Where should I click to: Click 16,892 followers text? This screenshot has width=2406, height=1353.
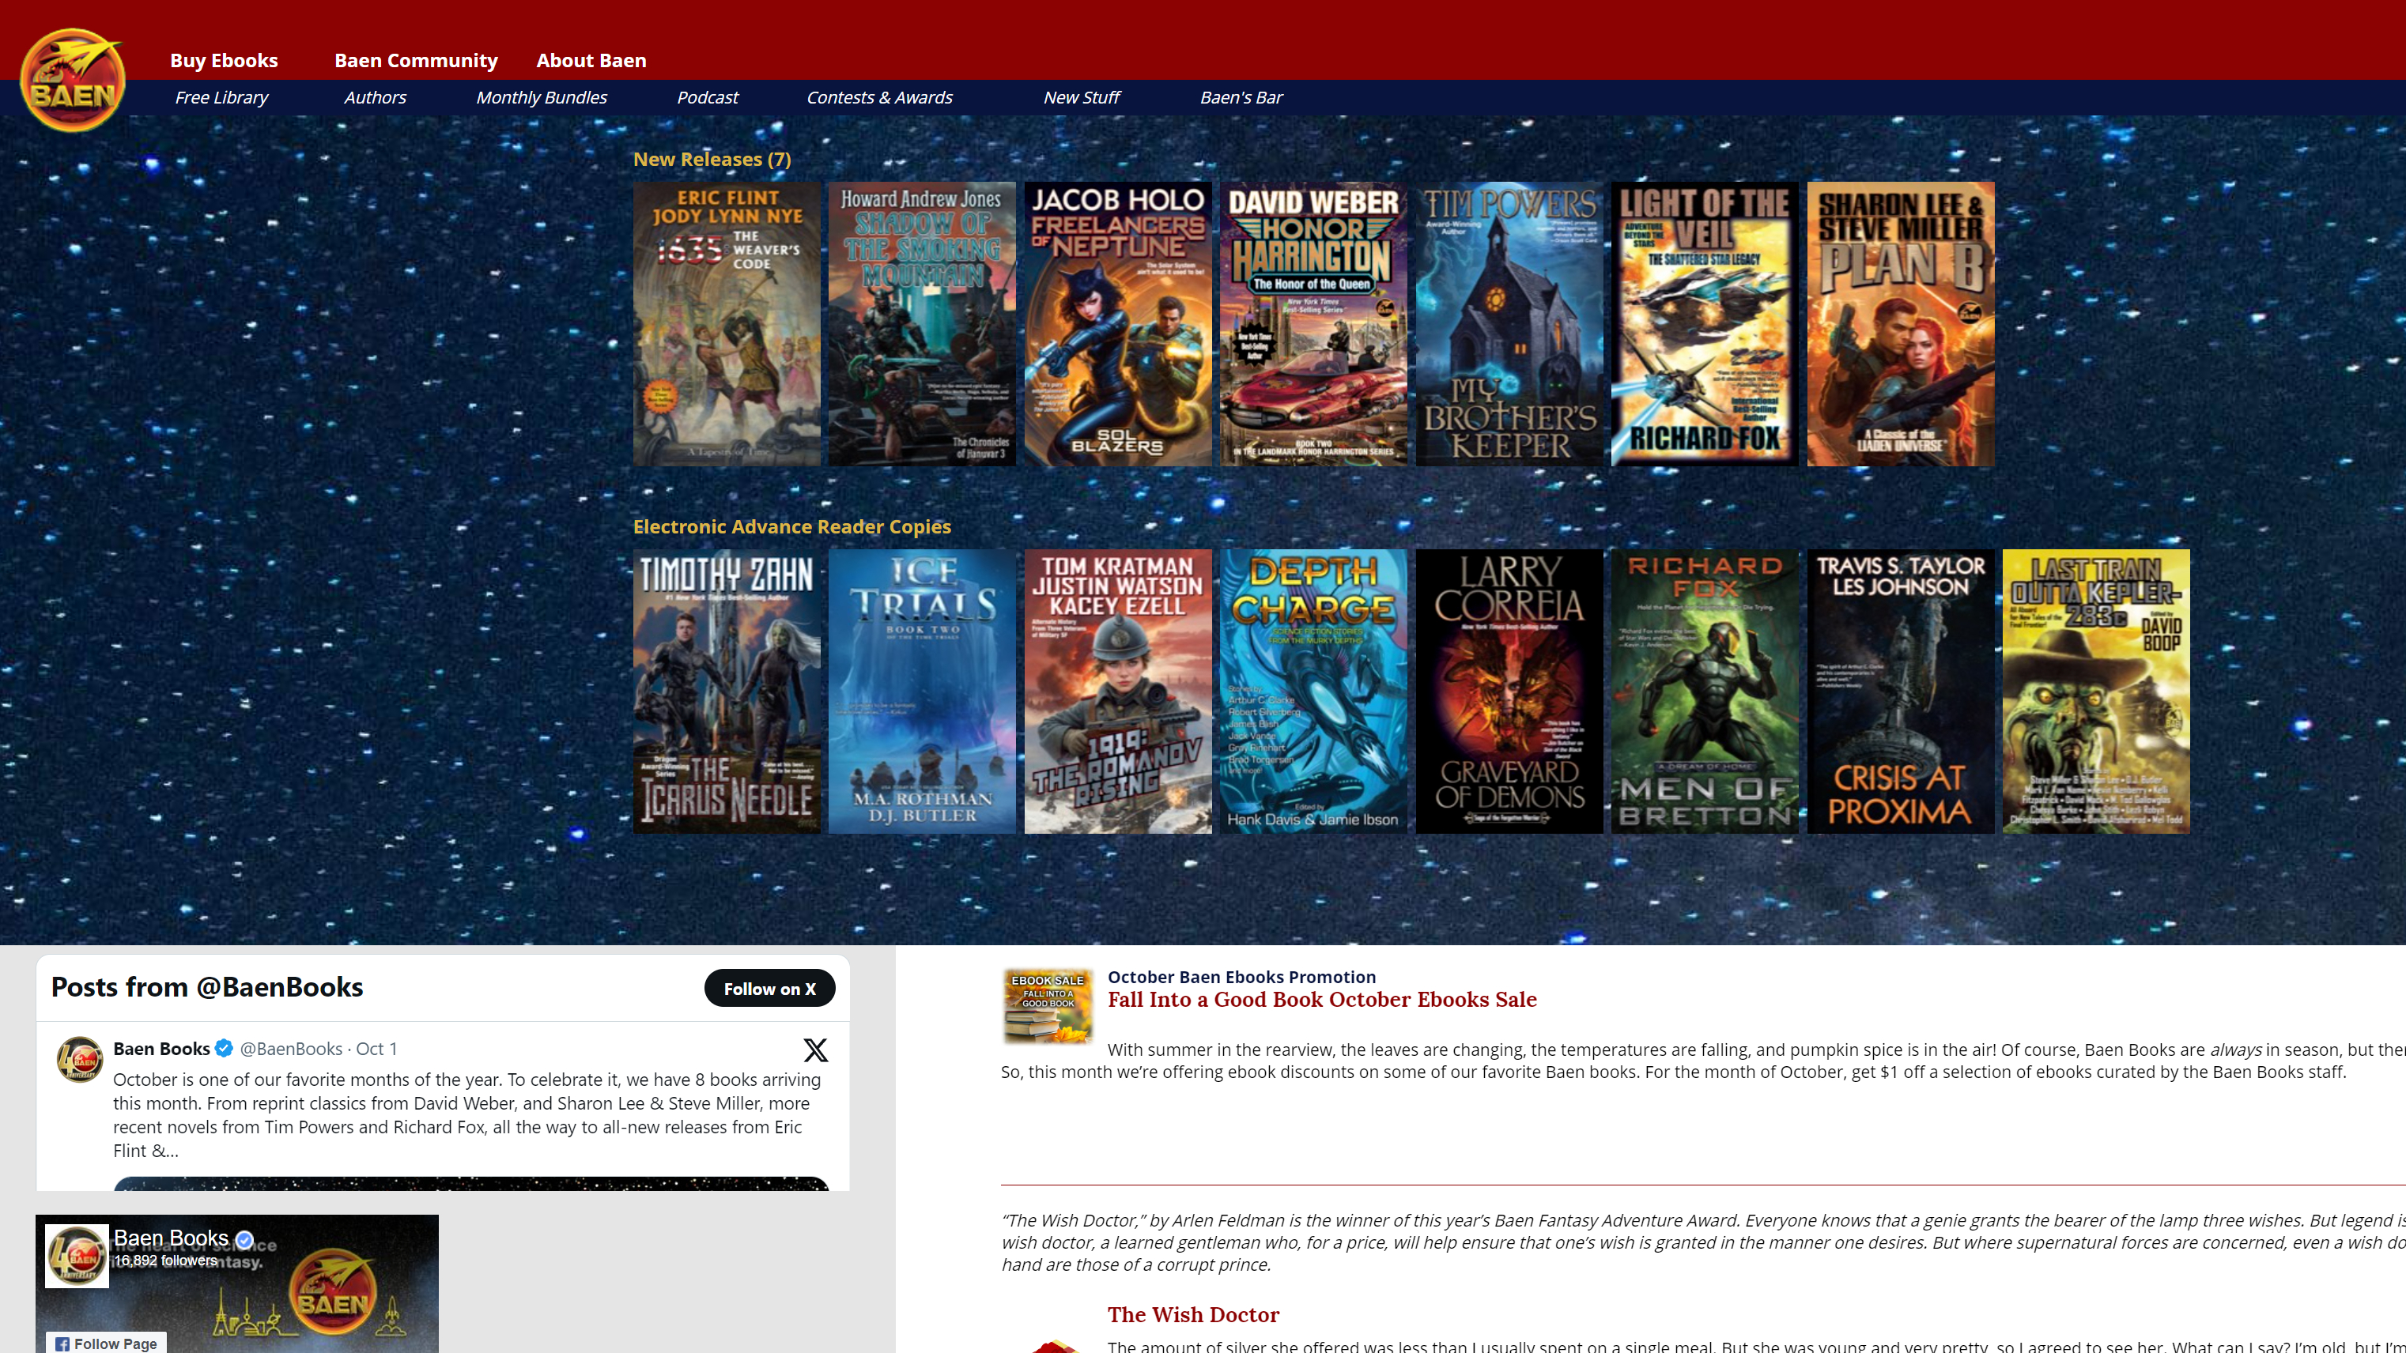point(165,1261)
